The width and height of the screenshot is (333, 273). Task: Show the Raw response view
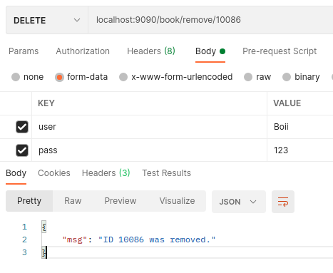[x=73, y=201]
